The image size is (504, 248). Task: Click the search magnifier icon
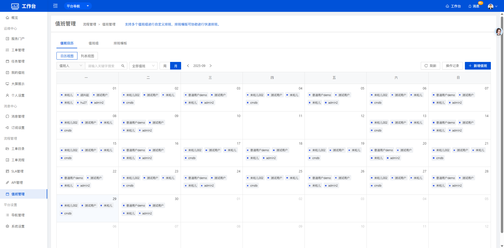tap(123, 66)
